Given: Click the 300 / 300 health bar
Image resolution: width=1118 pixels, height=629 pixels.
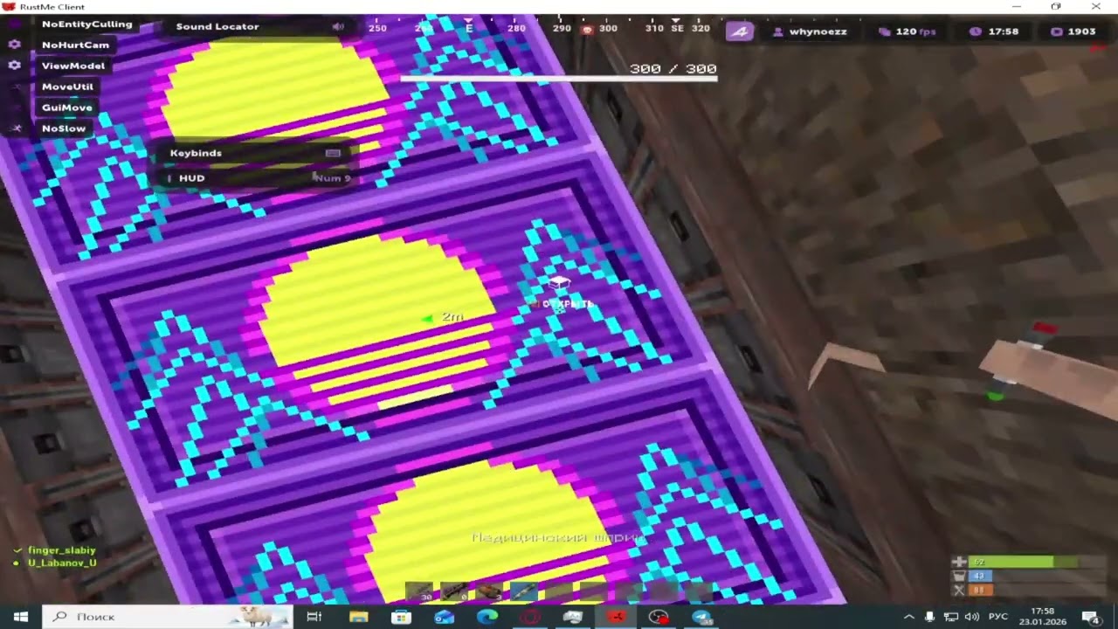Looking at the screenshot, I should (559, 79).
